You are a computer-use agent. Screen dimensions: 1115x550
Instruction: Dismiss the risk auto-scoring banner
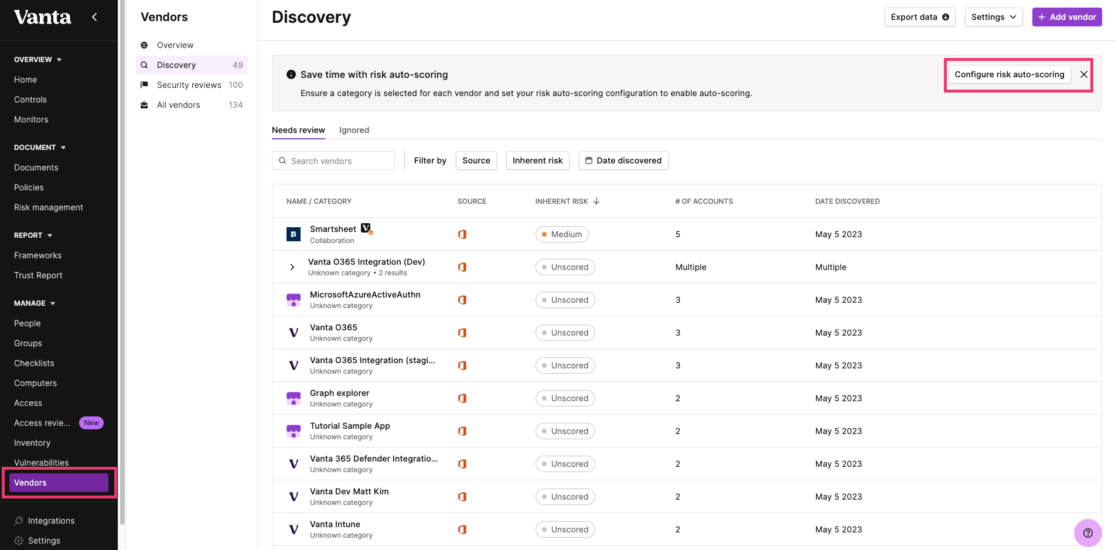coord(1084,74)
